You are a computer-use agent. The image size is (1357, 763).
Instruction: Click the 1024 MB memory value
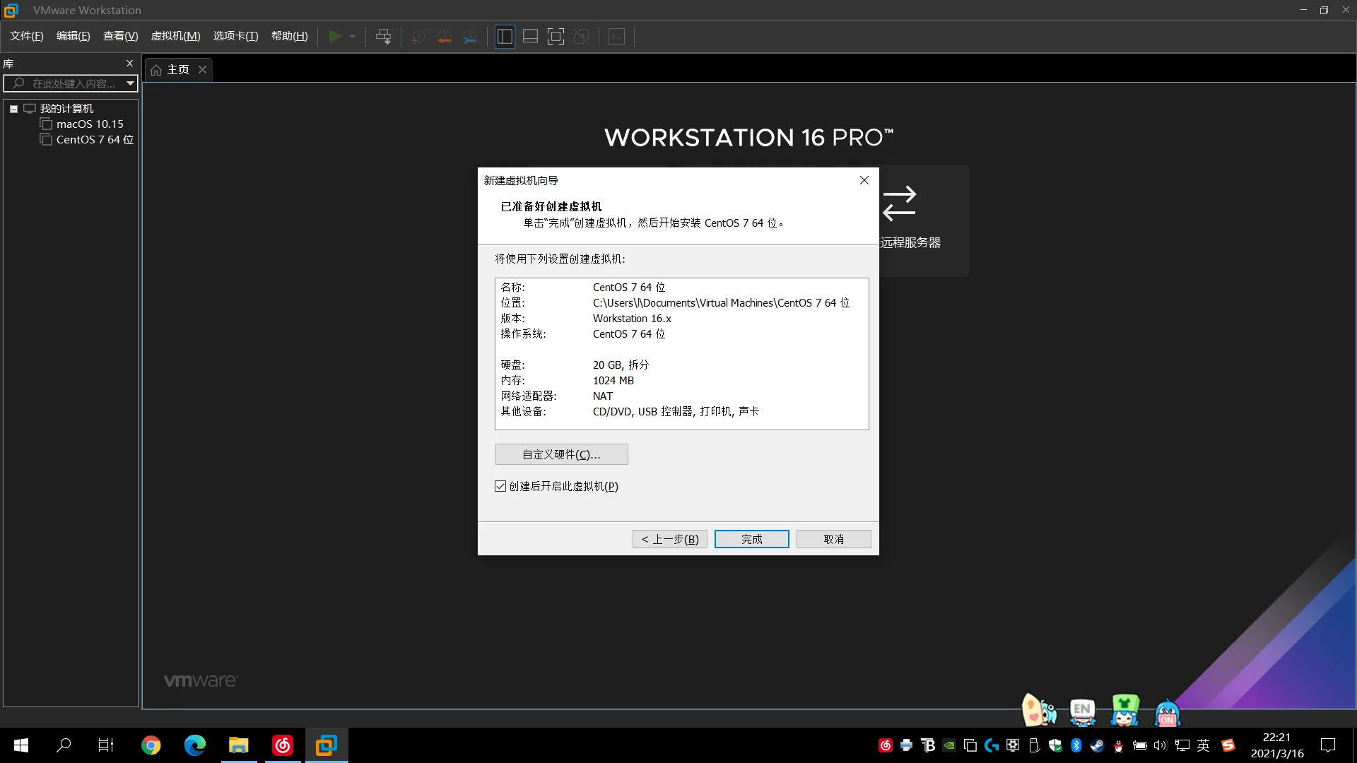point(613,381)
